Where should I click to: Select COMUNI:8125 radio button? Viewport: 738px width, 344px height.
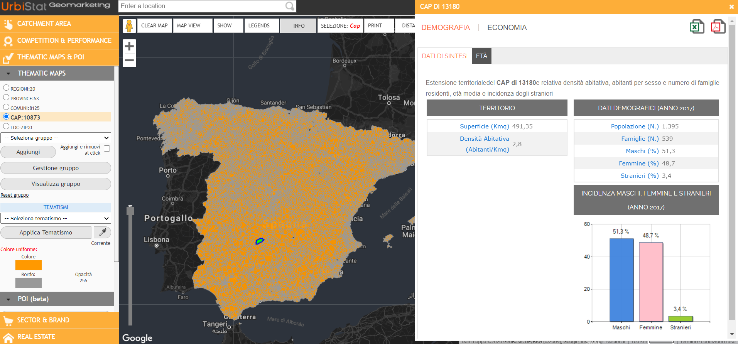pos(6,107)
